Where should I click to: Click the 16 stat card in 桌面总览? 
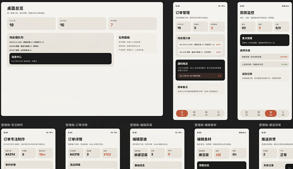point(82,23)
